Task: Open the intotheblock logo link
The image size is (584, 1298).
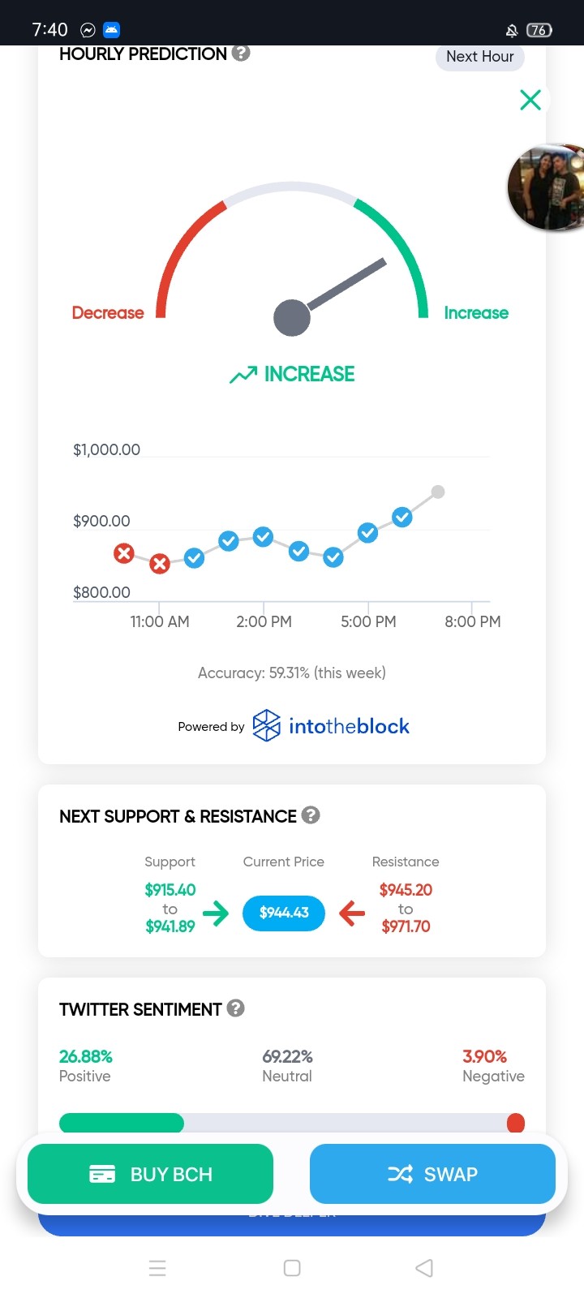Action: point(331,726)
